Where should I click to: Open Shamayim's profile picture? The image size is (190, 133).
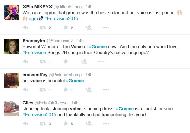tap(12, 47)
